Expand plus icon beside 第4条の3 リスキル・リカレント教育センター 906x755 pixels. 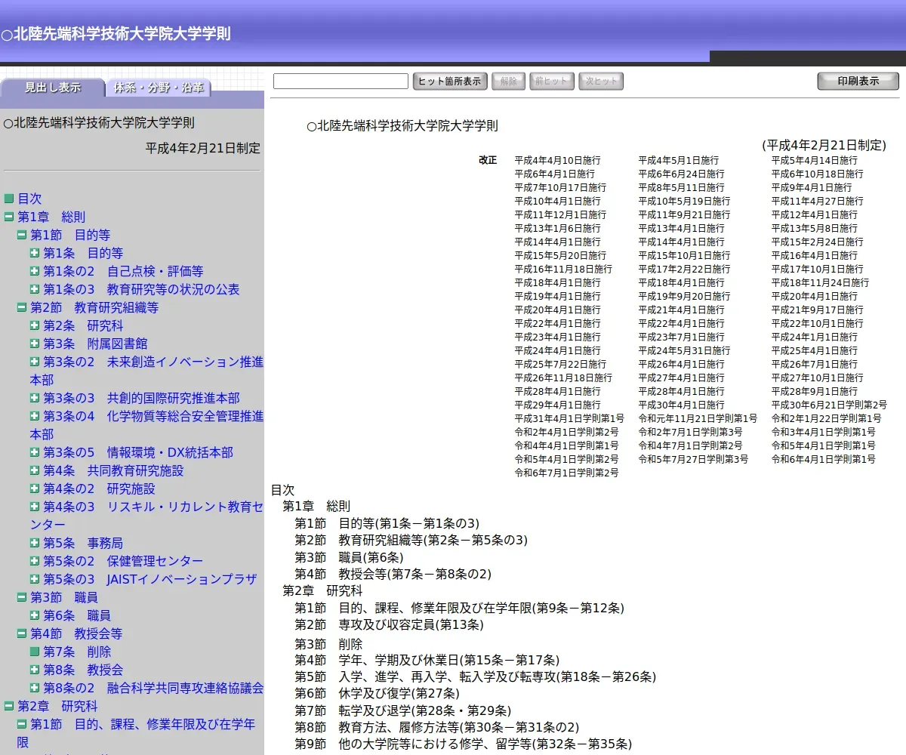coord(35,507)
